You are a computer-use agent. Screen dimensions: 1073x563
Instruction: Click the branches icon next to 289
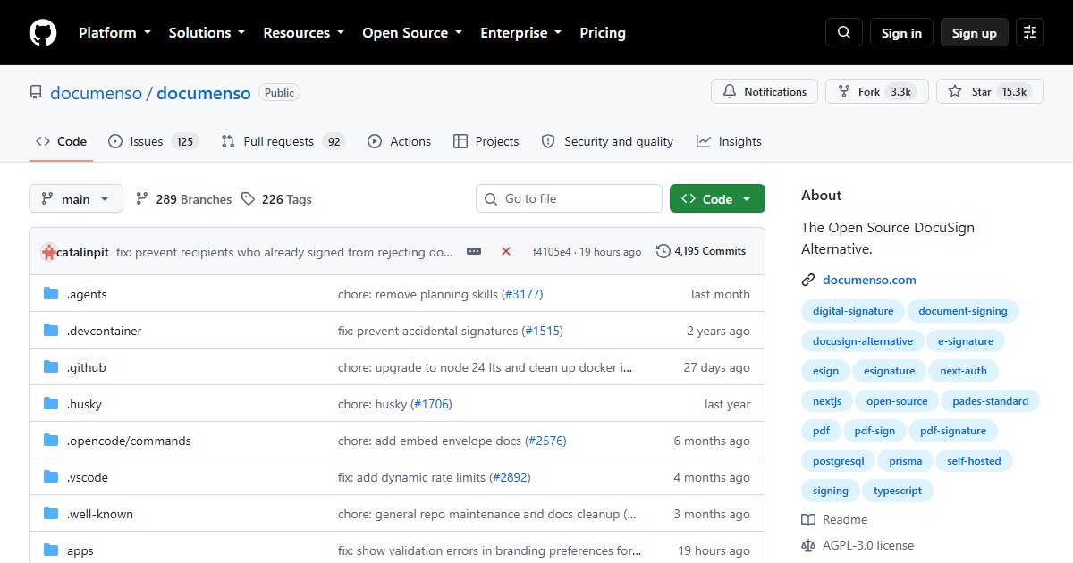tap(142, 199)
